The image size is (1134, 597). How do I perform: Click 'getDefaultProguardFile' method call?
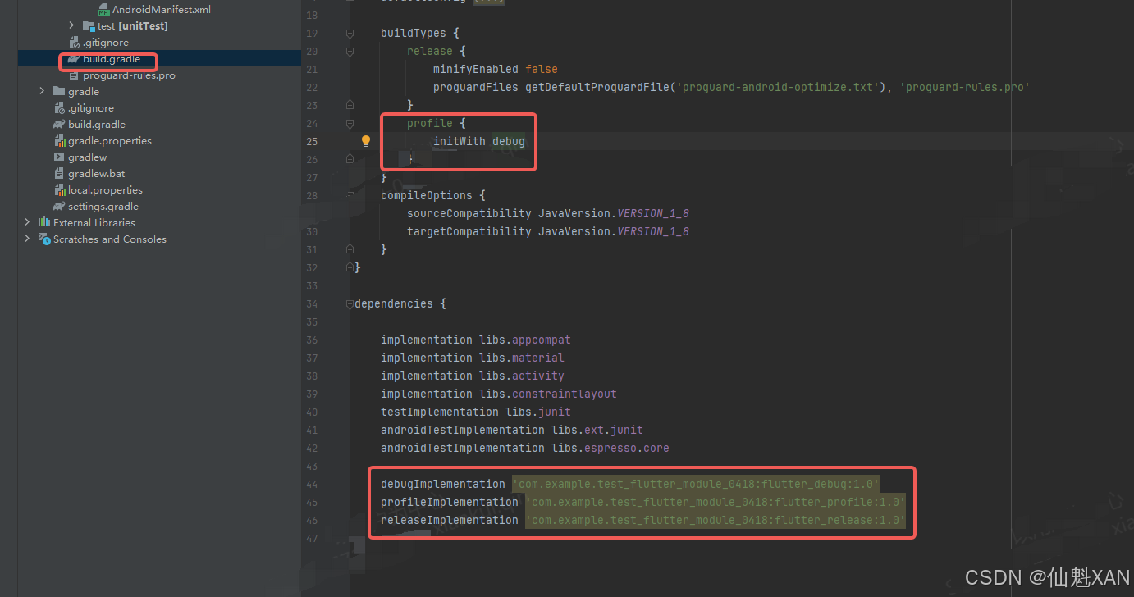[597, 88]
